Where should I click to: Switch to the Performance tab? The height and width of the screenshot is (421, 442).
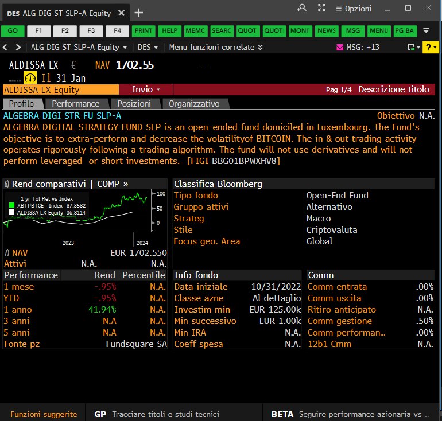coord(76,104)
